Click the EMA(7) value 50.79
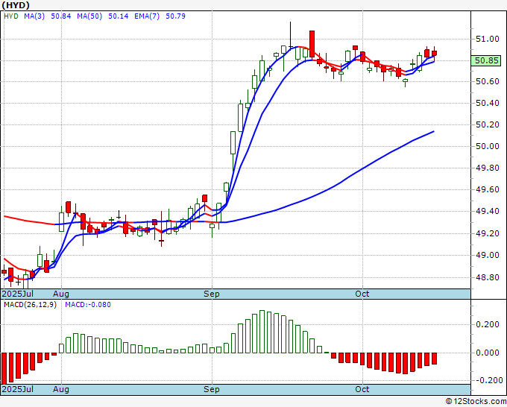Viewport: 507px width, 407px height. [x=175, y=16]
